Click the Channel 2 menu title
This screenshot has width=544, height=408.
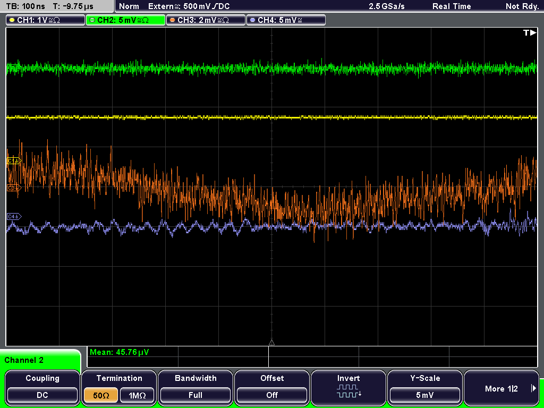click(24, 360)
